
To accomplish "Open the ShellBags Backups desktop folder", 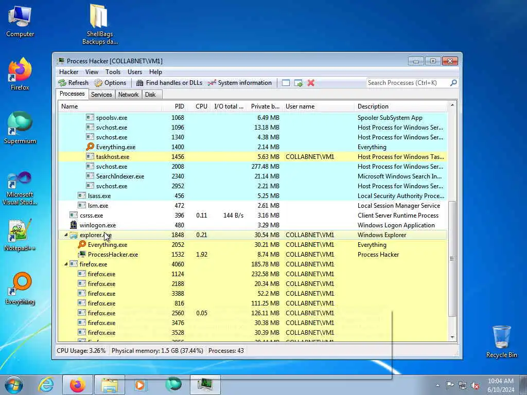I will coord(100,25).
